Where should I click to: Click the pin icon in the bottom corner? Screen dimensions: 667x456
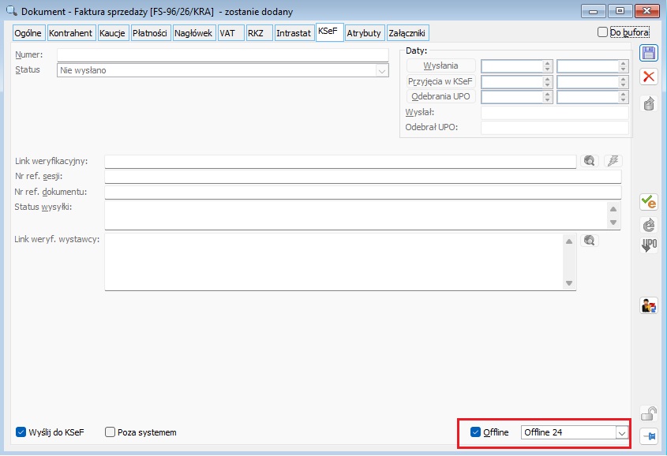tap(649, 436)
